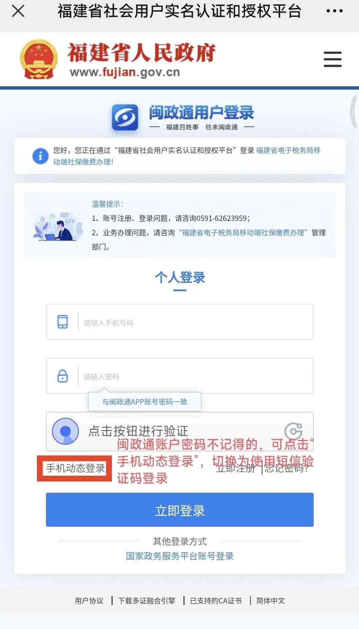Switch to 手机动态登录 mode

point(75,468)
